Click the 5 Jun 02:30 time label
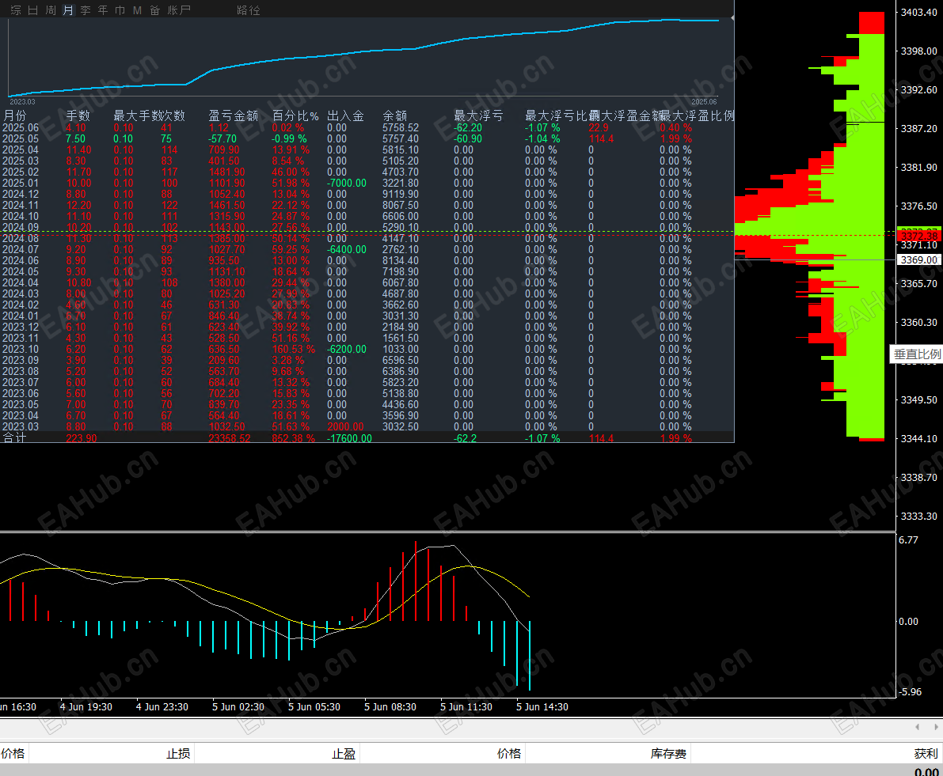This screenshot has width=943, height=776. [238, 707]
